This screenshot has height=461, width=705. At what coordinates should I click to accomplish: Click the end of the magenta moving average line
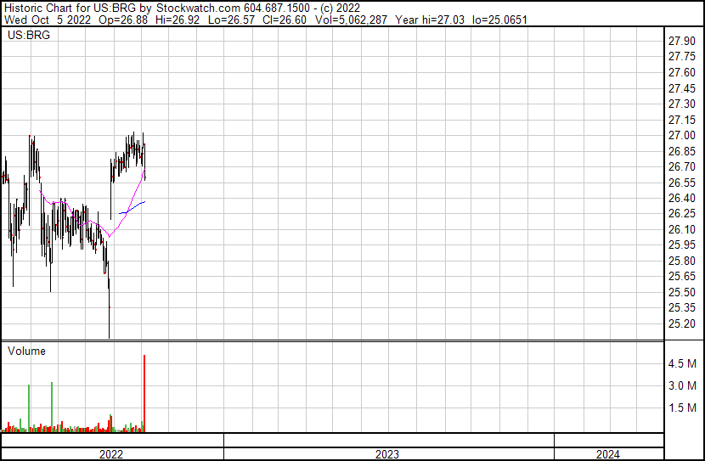(x=145, y=171)
